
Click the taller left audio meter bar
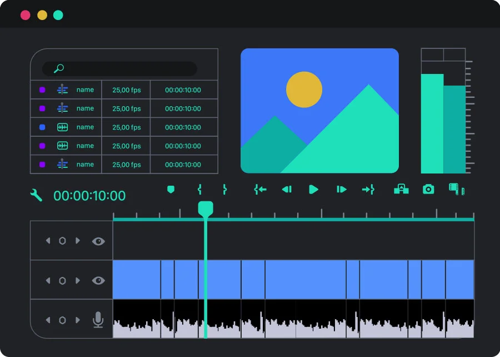[432, 123]
